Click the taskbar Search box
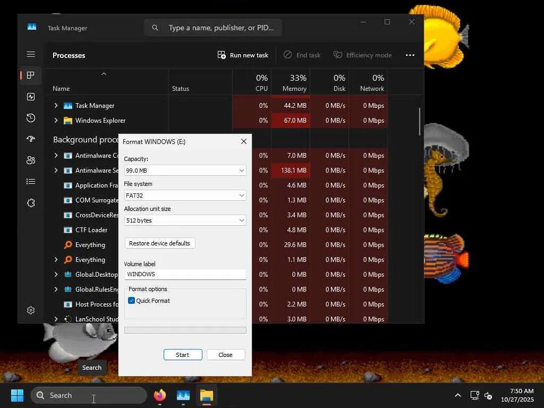Viewport: 544px width, 408px height. [89, 395]
